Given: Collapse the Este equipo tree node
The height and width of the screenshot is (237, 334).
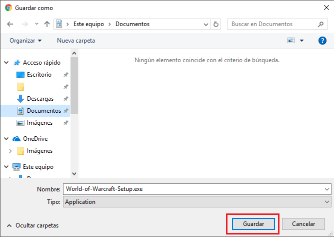Looking at the screenshot, I should [x=6, y=167].
